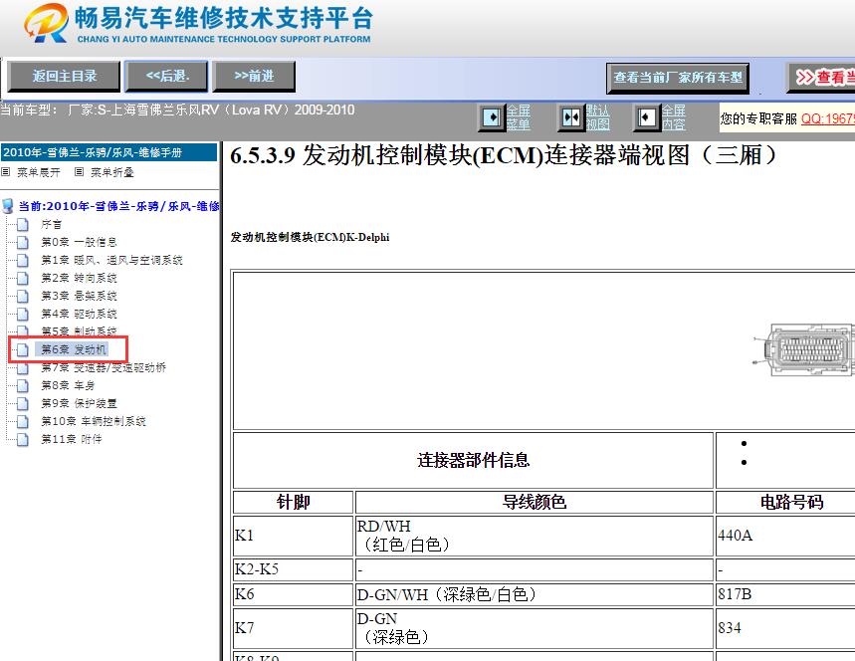The width and height of the screenshot is (855, 661).
Task: Click the page icon next to 序言
Action: (23, 224)
